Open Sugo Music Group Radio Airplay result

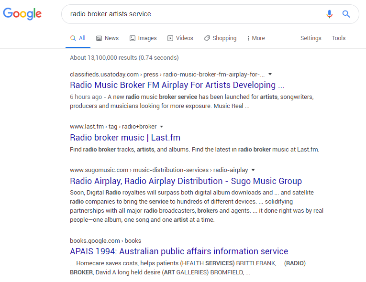[186, 181]
